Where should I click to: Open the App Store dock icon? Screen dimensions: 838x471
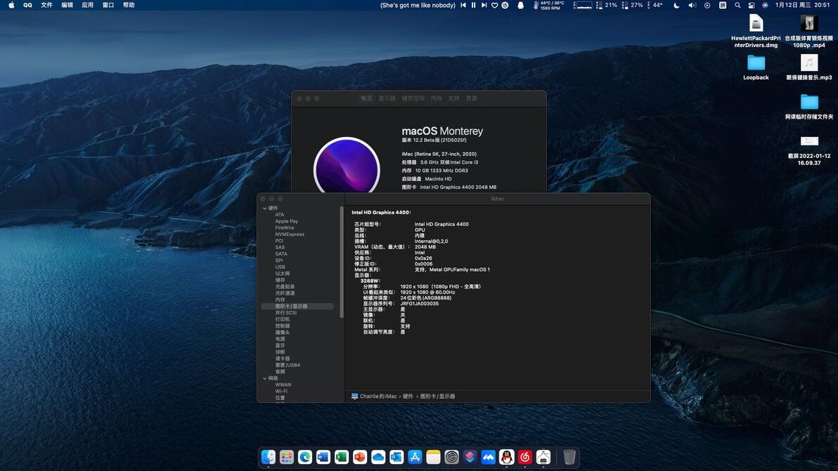click(x=415, y=457)
